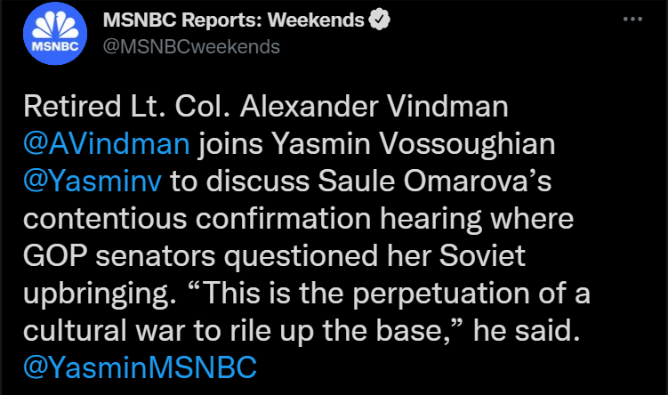This screenshot has height=395, width=668.
Task: Click the peacock logo inside the avatar
Action: pyautogui.click(x=55, y=25)
